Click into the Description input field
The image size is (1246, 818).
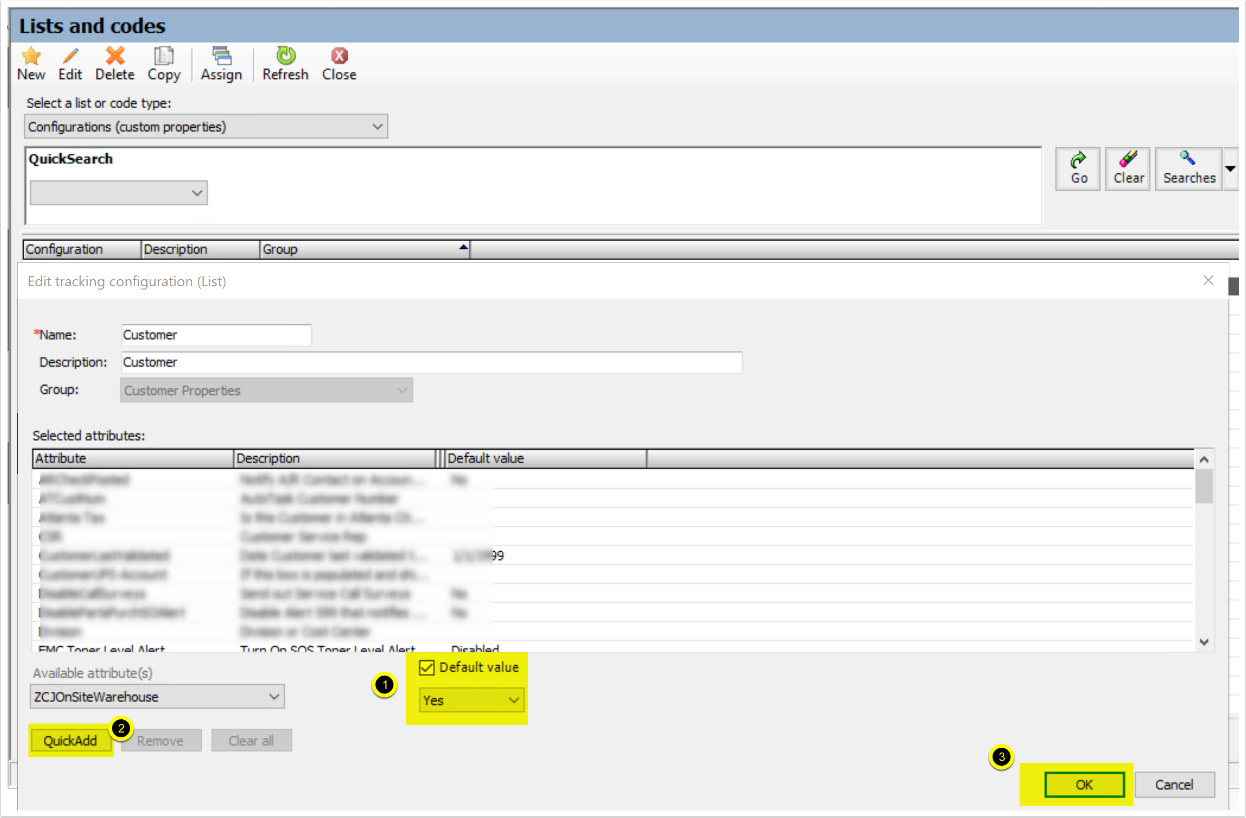pyautogui.click(x=432, y=362)
